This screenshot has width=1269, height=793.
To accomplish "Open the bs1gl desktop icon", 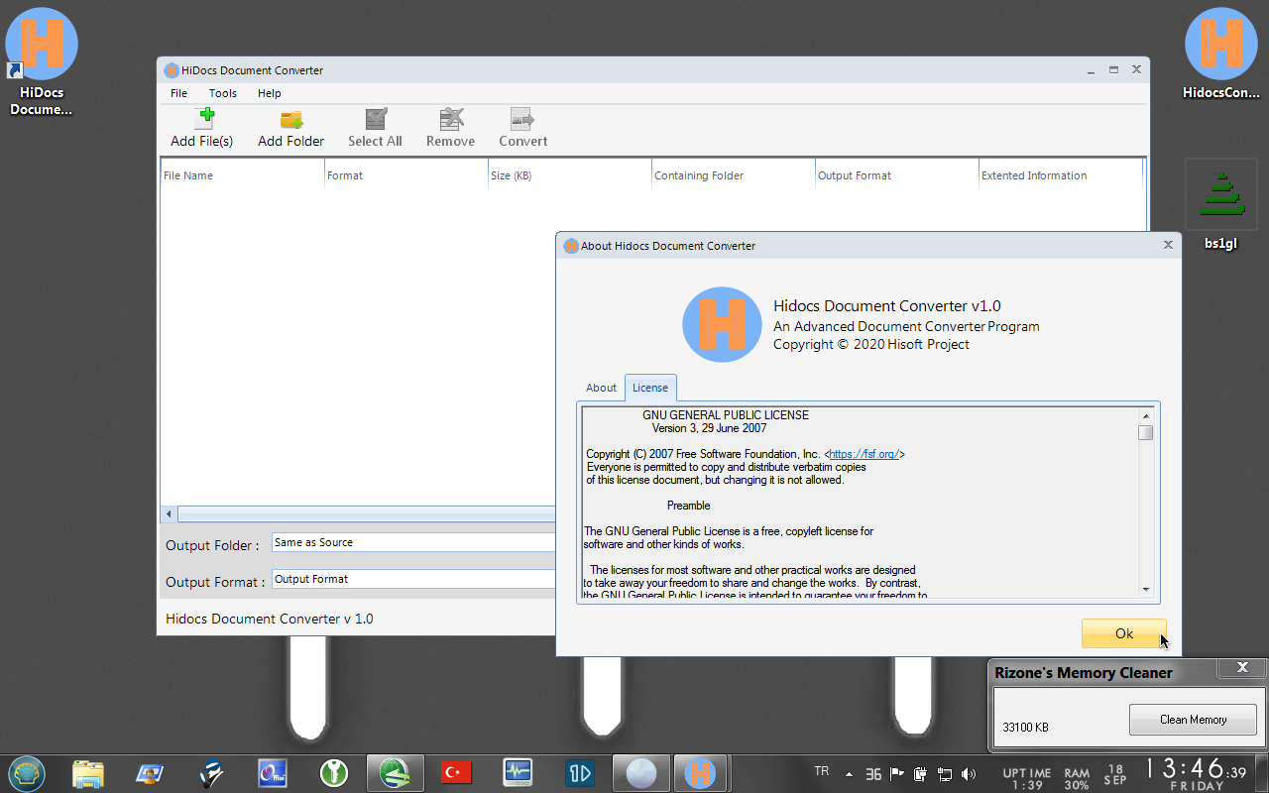I will pos(1221,204).
